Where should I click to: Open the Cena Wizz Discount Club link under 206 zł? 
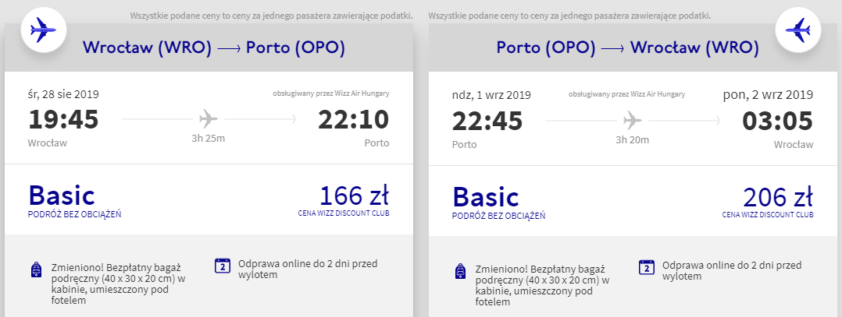click(768, 213)
